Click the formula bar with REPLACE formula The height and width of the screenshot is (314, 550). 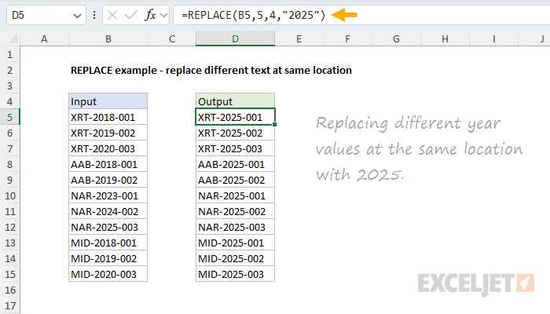[x=361, y=15]
